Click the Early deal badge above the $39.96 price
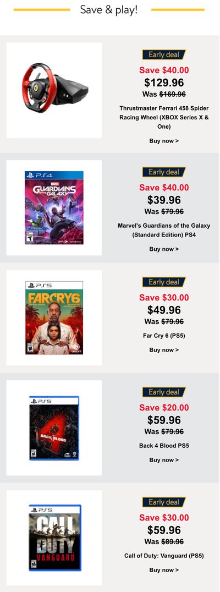Screen dimensions: 220x592 click(164, 172)
